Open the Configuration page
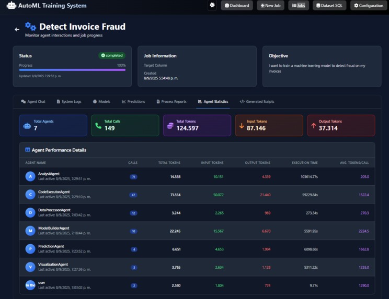389x299 pixels. click(369, 5)
